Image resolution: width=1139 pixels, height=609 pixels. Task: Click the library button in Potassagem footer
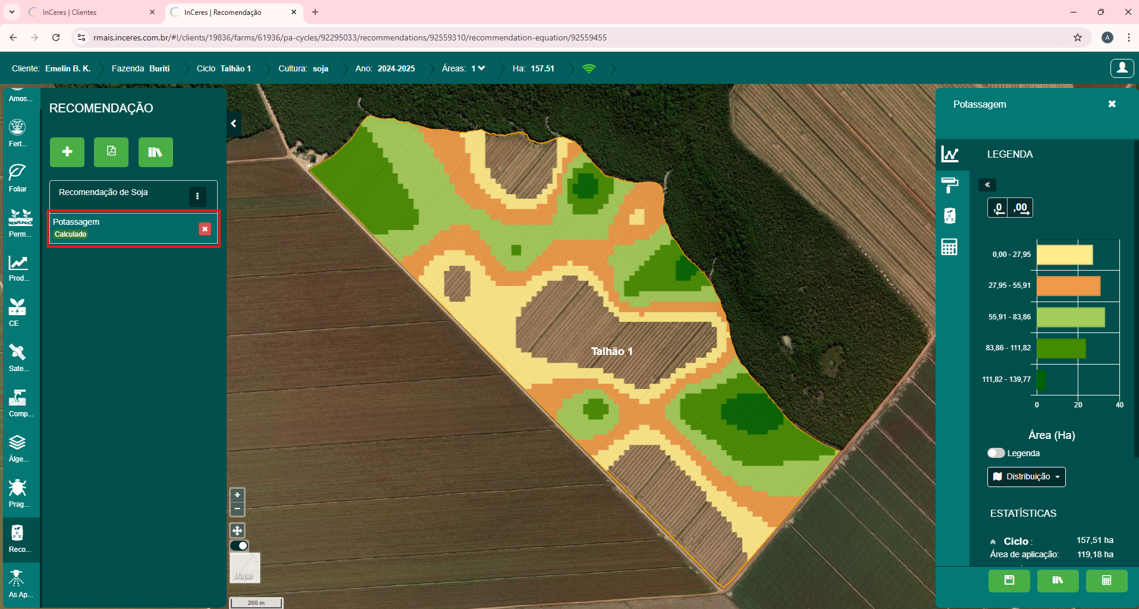tap(1058, 581)
